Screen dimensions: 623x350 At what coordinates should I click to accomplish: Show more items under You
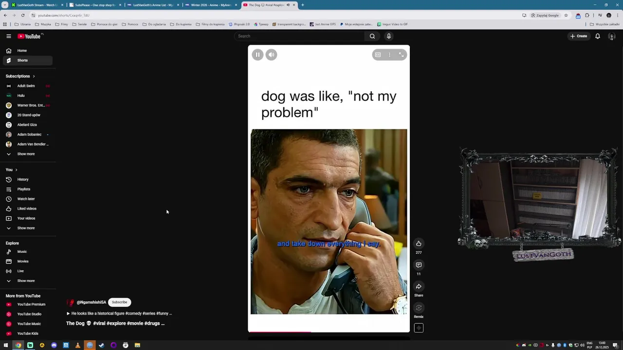(x=27, y=228)
